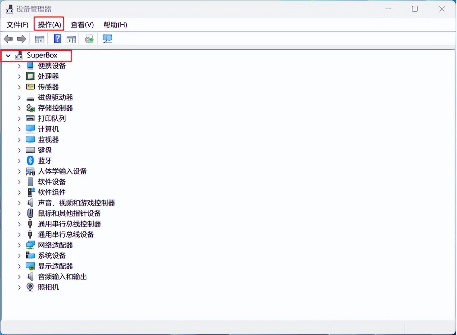The image size is (457, 335).
Task: Open the 文件(F) menu
Action: pos(17,25)
